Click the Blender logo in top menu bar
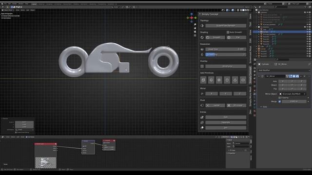 tap(2, 4)
